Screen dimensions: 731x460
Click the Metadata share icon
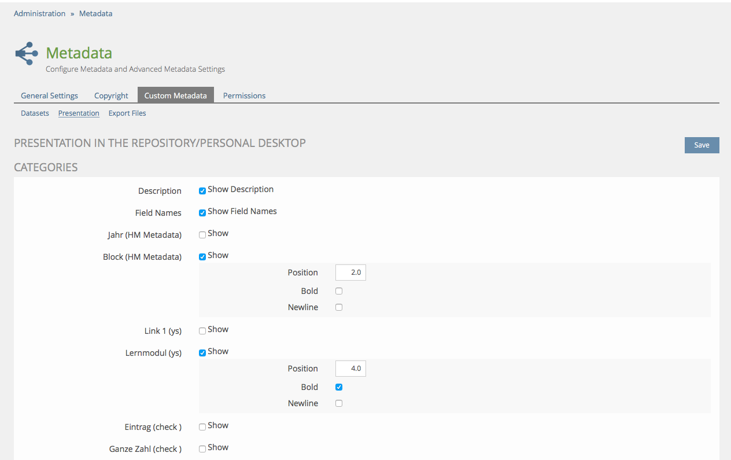tap(27, 54)
